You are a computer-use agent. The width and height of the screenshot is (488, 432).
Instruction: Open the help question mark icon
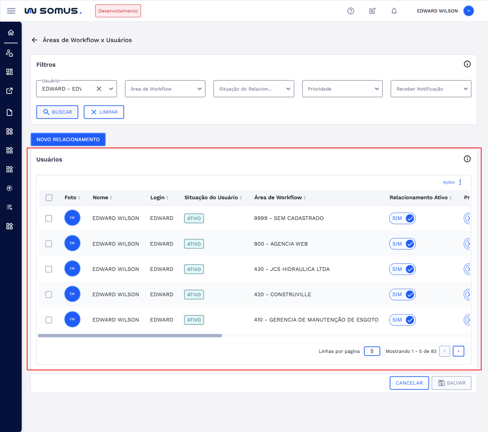click(351, 11)
